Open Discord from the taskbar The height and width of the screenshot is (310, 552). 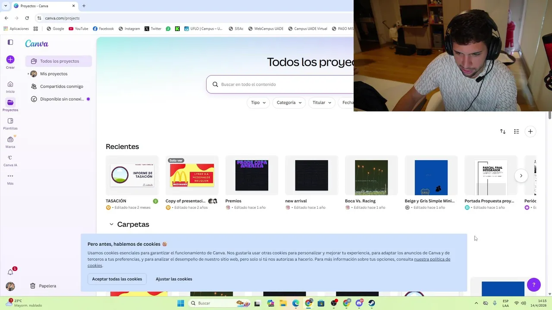coord(359,303)
